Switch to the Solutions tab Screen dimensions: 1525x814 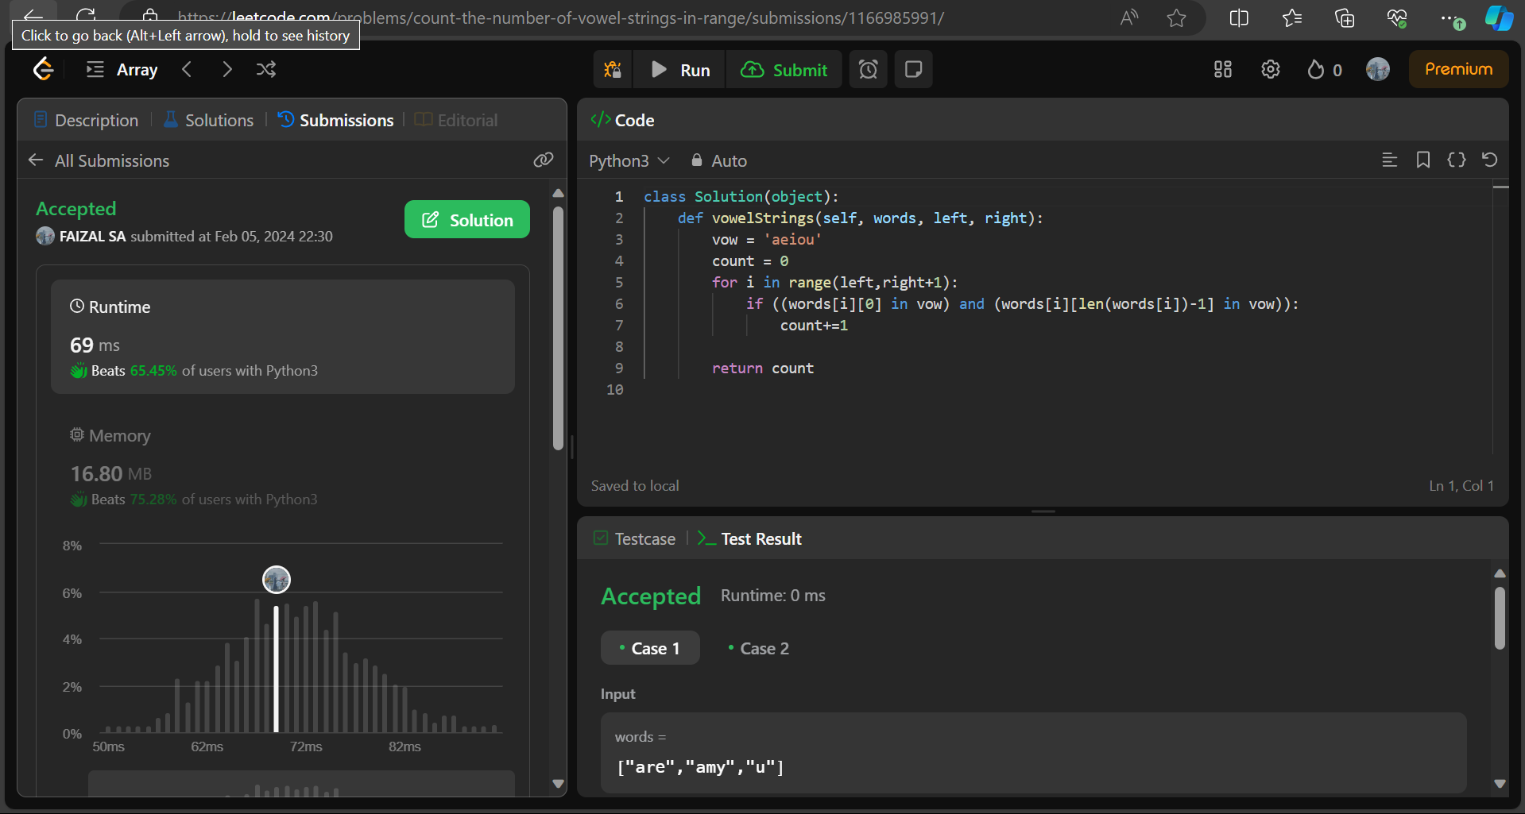pyautogui.click(x=208, y=120)
